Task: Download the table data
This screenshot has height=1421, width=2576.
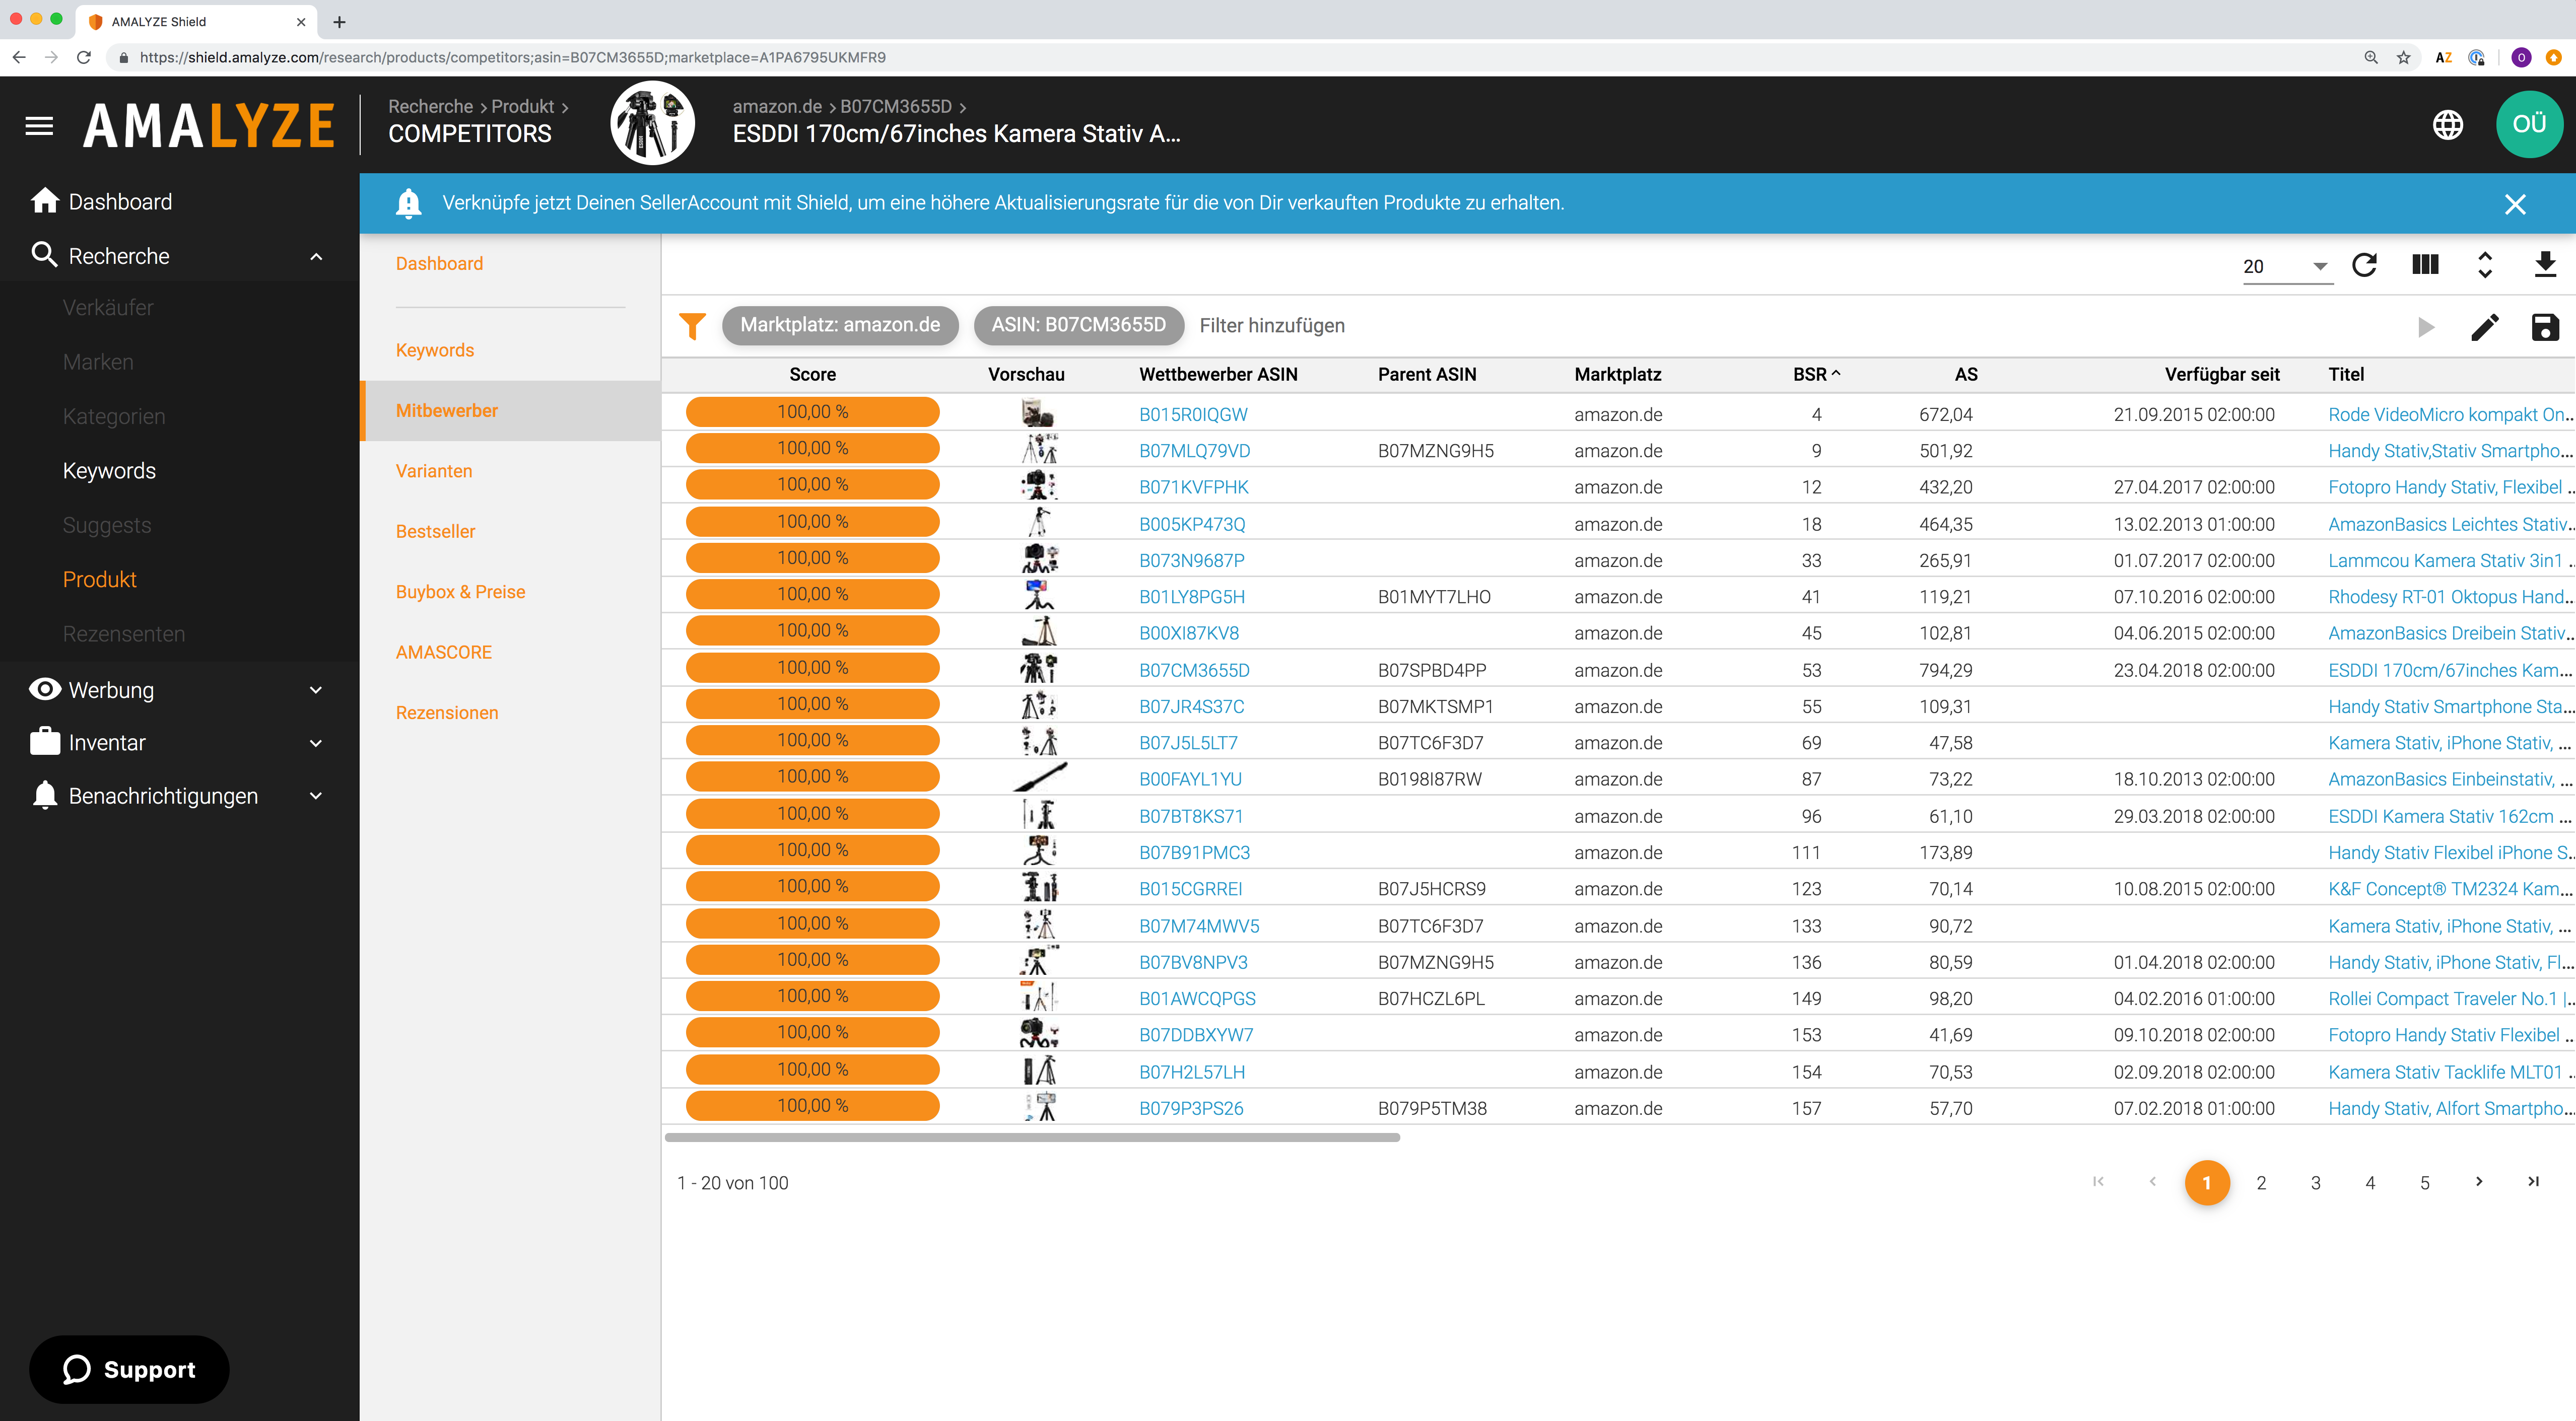Action: click(x=2545, y=265)
